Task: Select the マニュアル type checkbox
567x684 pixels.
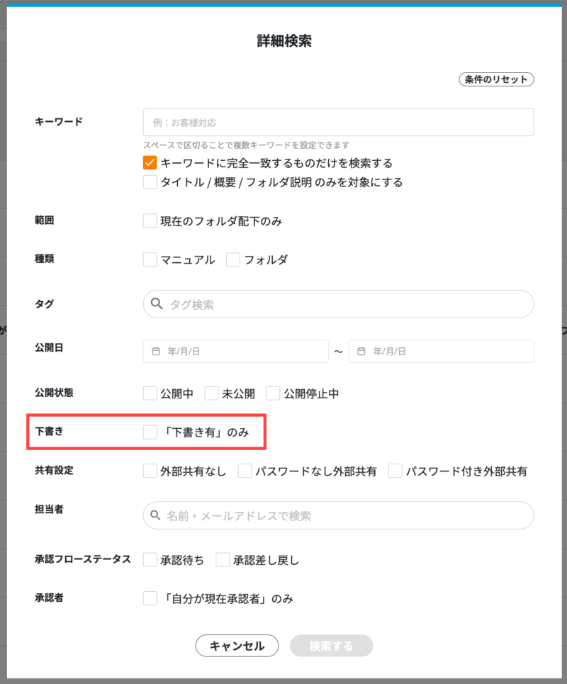Action: tap(149, 259)
